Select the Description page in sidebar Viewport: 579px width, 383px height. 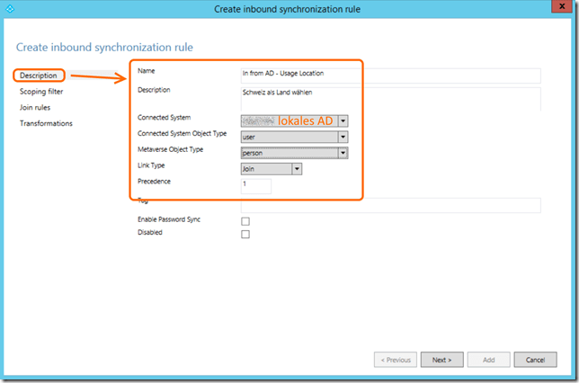point(39,76)
